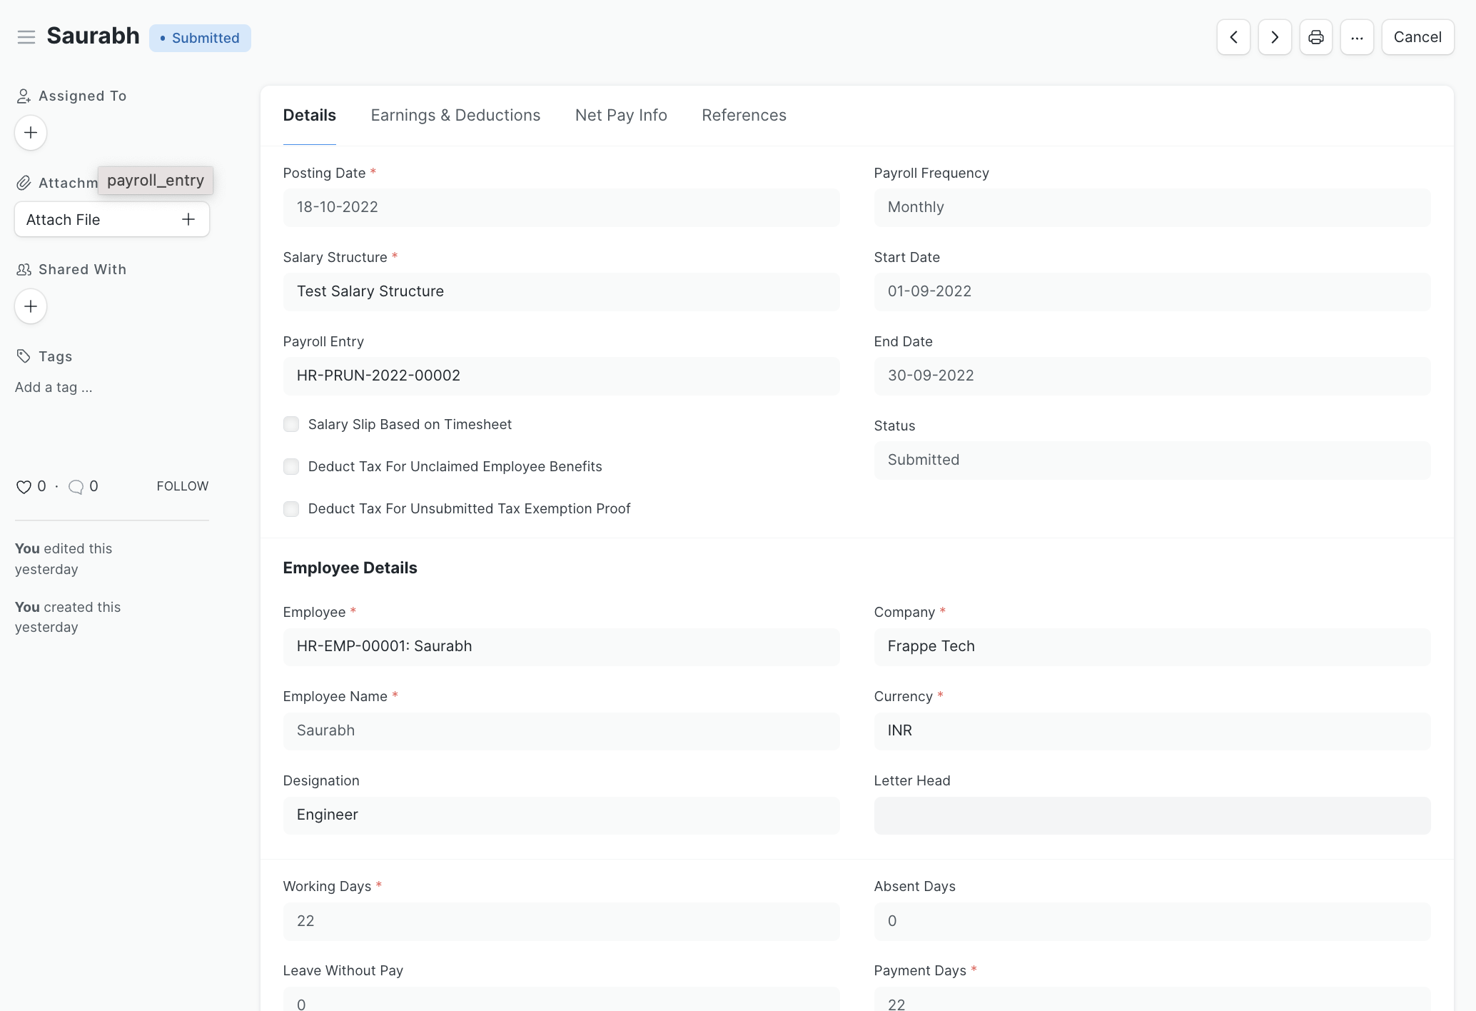Check Deduct Tax For Unsubmitted Tax Exemption Proof
Viewport: 1476px width, 1011px height.
click(x=291, y=508)
